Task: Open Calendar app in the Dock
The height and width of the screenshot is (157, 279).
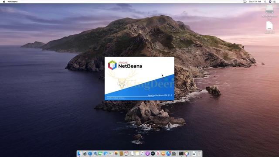Action: [126, 154]
